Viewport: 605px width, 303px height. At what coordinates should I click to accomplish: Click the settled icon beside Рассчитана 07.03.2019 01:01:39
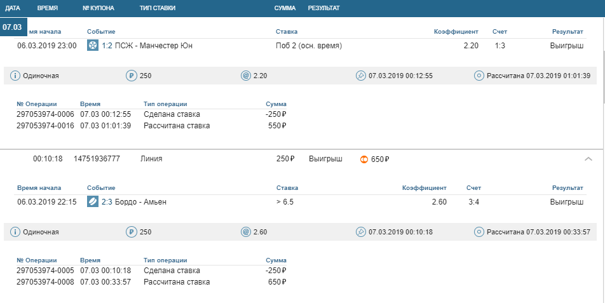(479, 76)
